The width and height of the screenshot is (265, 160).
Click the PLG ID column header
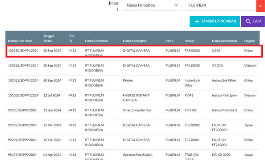(72, 38)
